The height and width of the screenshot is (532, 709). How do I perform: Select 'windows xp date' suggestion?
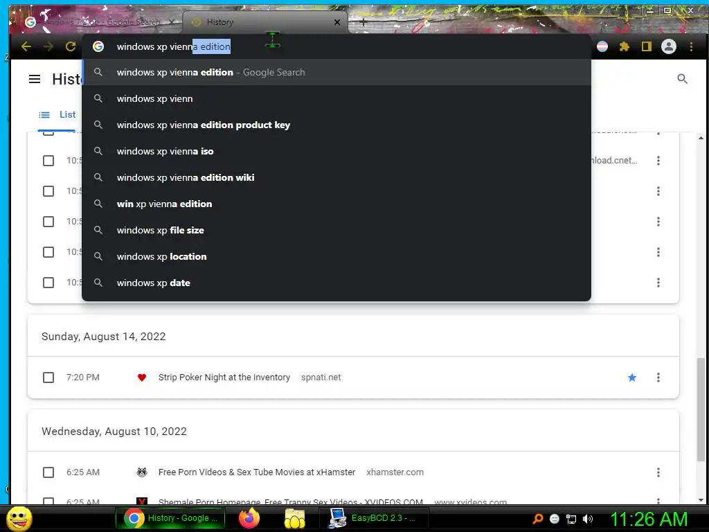(x=336, y=283)
